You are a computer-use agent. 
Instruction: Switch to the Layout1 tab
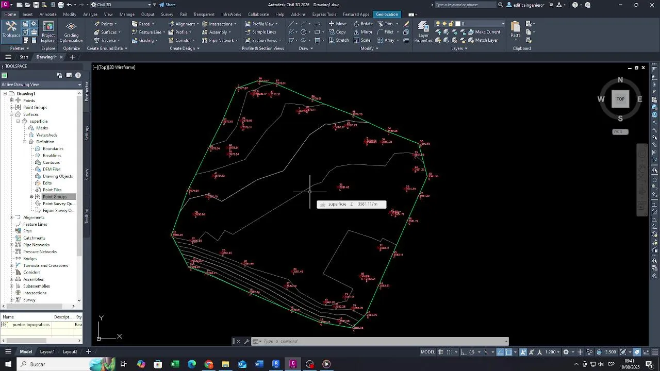coord(47,352)
